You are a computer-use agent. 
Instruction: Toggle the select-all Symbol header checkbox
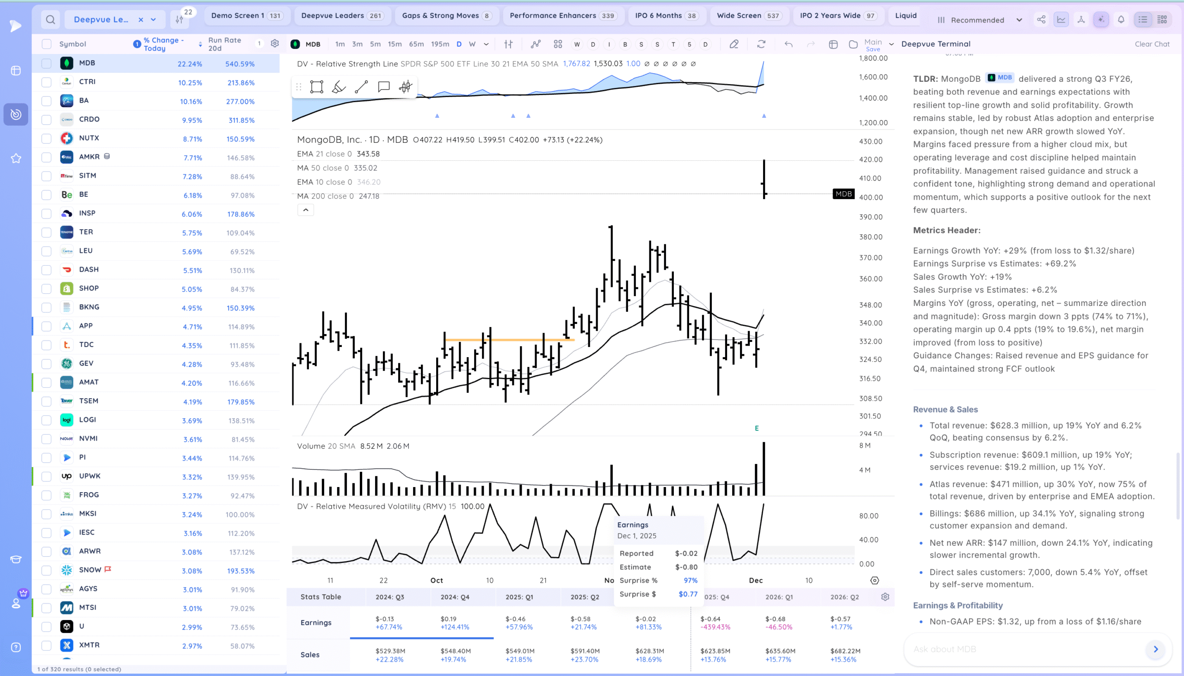click(x=46, y=44)
